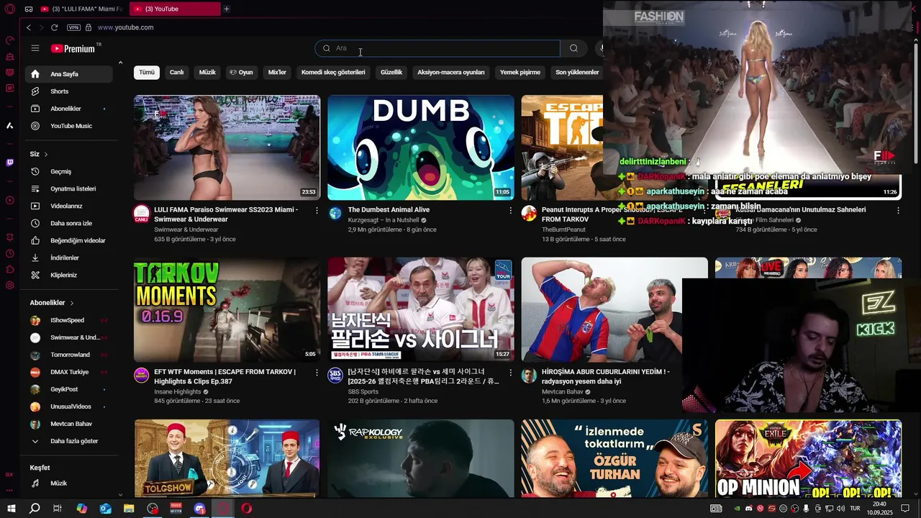This screenshot has height=518, width=921.
Task: Open more options for EFT WTF Moments video
Action: coord(317,373)
